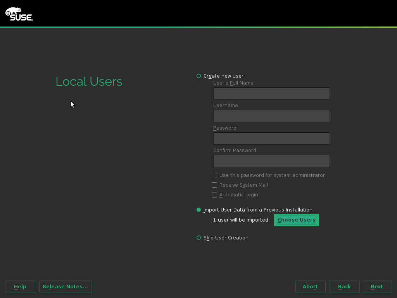Click the "1 user will be imported" text
Screen dimensions: 397x298
click(x=240, y=220)
